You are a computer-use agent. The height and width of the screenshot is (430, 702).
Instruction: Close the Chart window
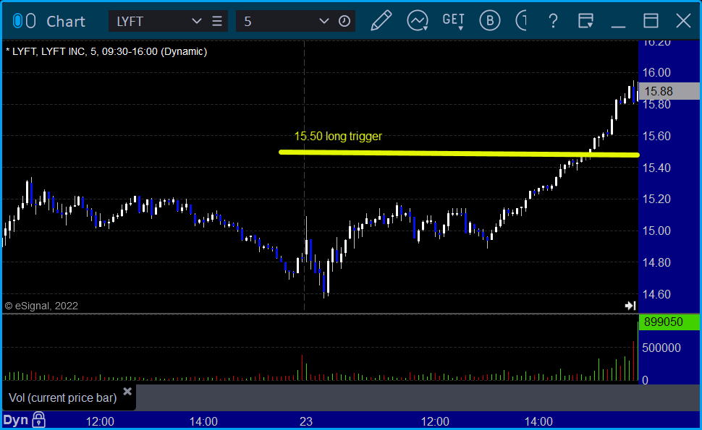coord(683,21)
